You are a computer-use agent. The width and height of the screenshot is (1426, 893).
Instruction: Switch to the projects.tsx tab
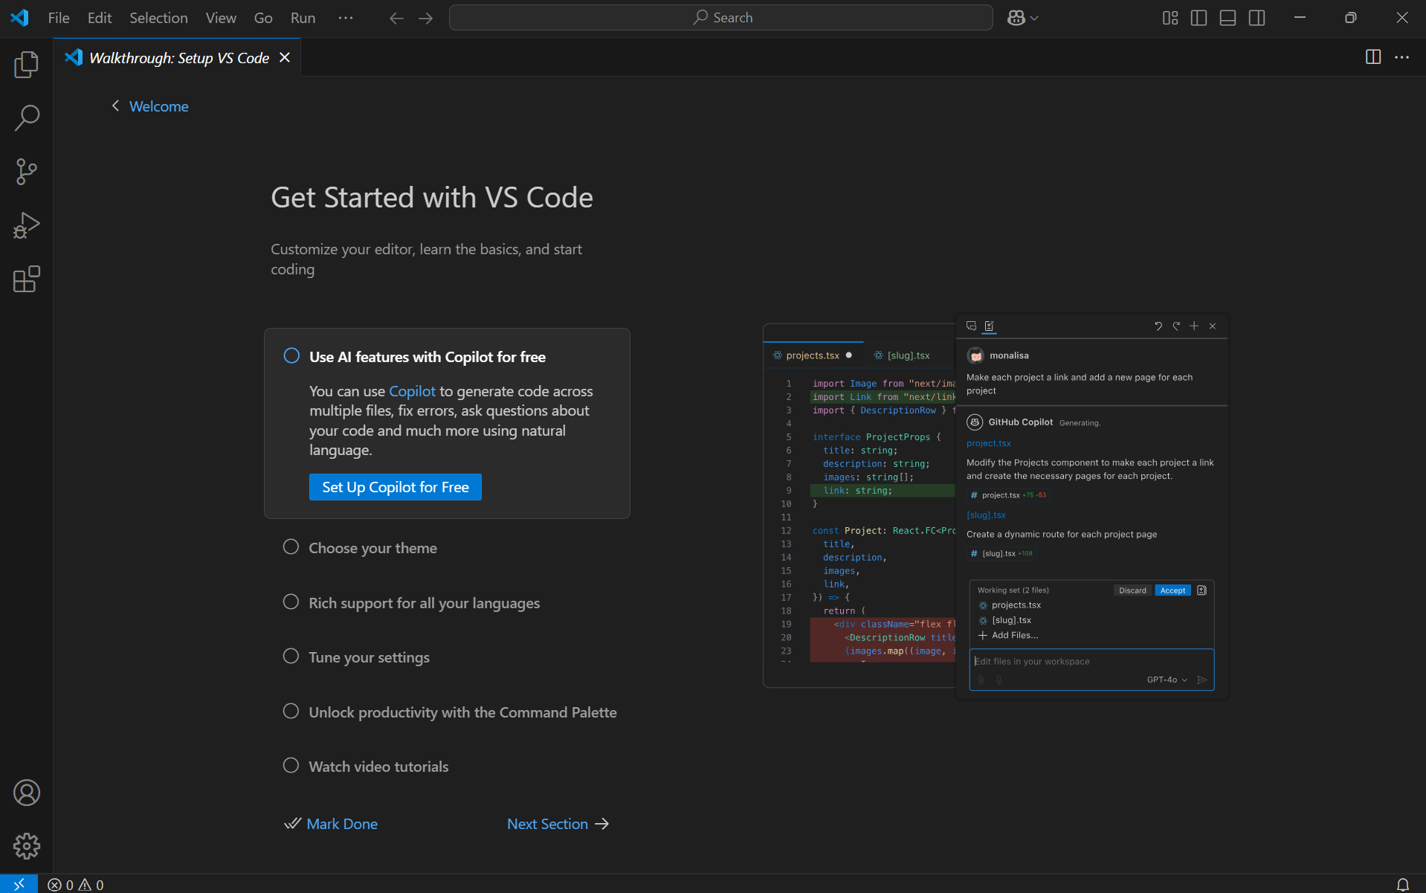coord(813,355)
